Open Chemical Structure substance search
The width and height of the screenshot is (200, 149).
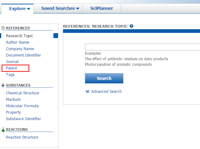pos(23,93)
